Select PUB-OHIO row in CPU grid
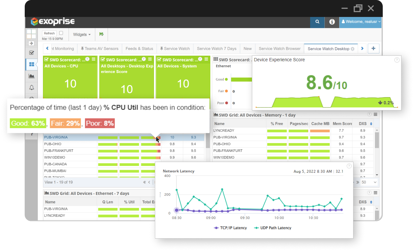414x251 pixels. pos(124,144)
